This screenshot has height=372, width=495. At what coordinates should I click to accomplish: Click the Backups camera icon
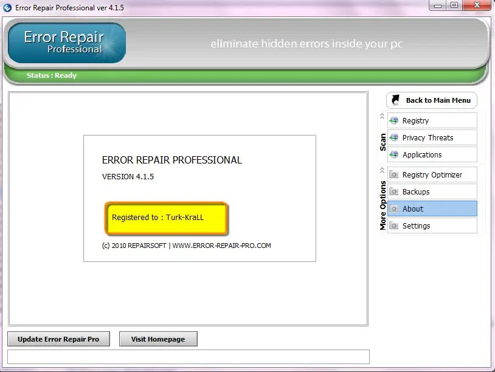(393, 191)
